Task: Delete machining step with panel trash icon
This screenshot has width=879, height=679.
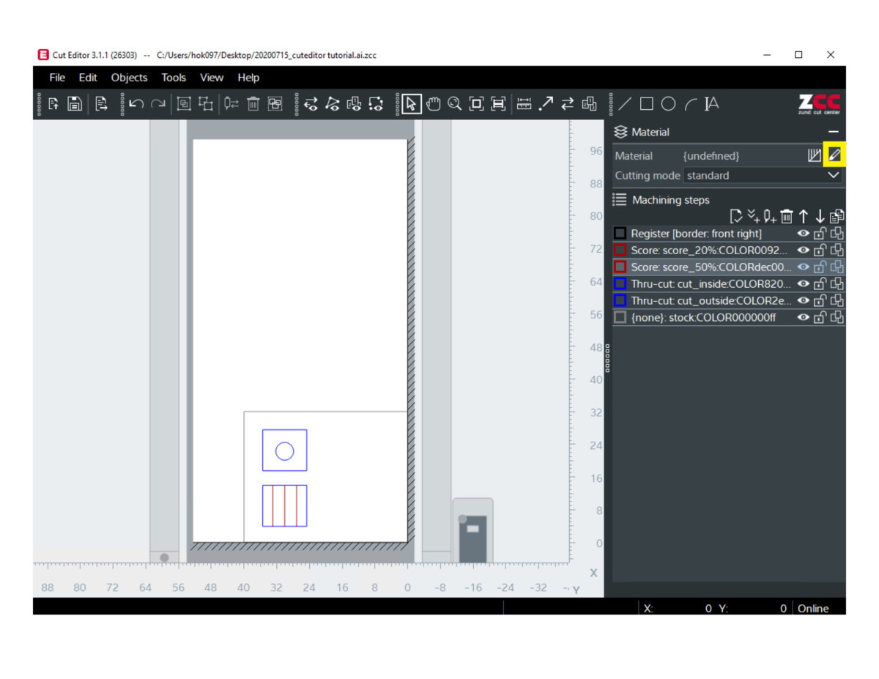Action: click(787, 216)
